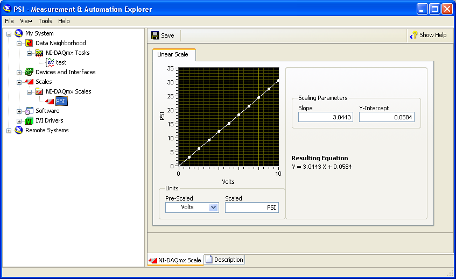Open the File menu

point(9,21)
